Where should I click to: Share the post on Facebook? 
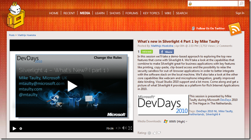[166, 52]
